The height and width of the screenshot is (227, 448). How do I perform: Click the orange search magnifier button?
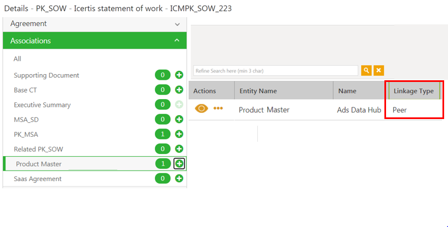pyautogui.click(x=366, y=70)
